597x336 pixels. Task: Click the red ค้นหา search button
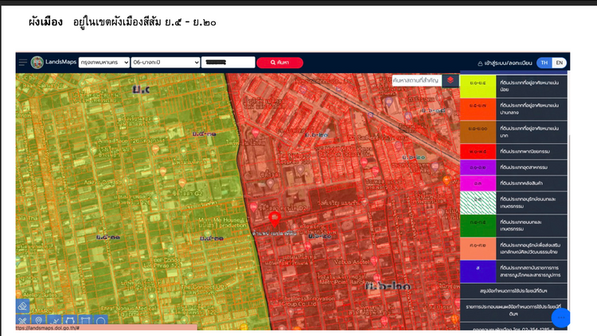coord(280,62)
